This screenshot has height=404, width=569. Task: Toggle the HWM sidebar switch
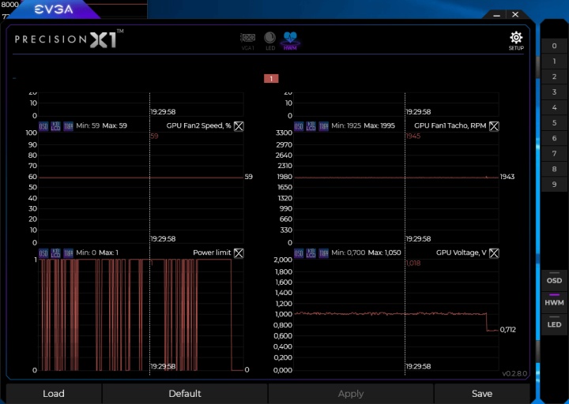[x=554, y=301]
